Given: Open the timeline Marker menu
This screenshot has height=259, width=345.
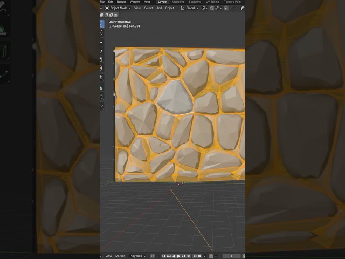Looking at the screenshot, I should tap(120, 256).
